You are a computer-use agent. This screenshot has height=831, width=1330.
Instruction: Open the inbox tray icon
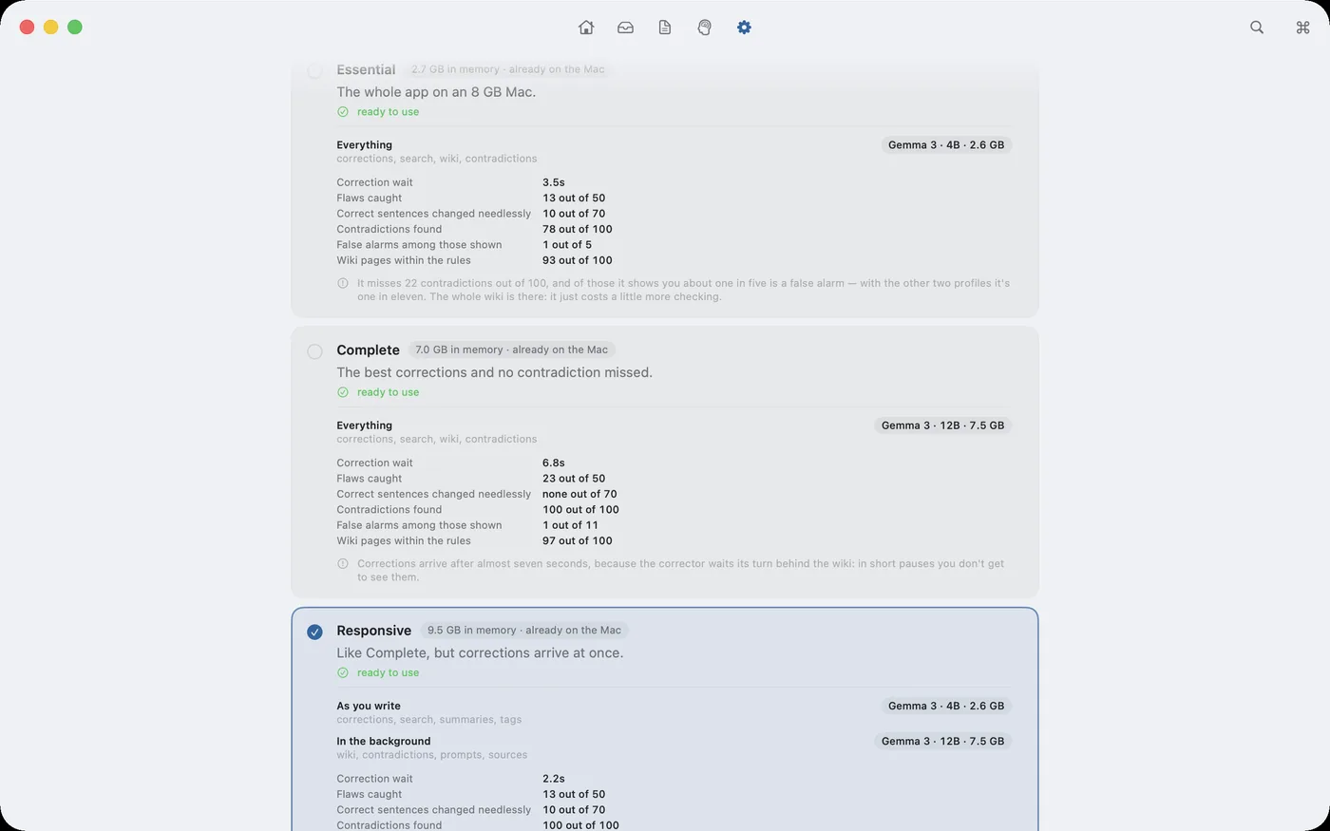[x=625, y=28]
